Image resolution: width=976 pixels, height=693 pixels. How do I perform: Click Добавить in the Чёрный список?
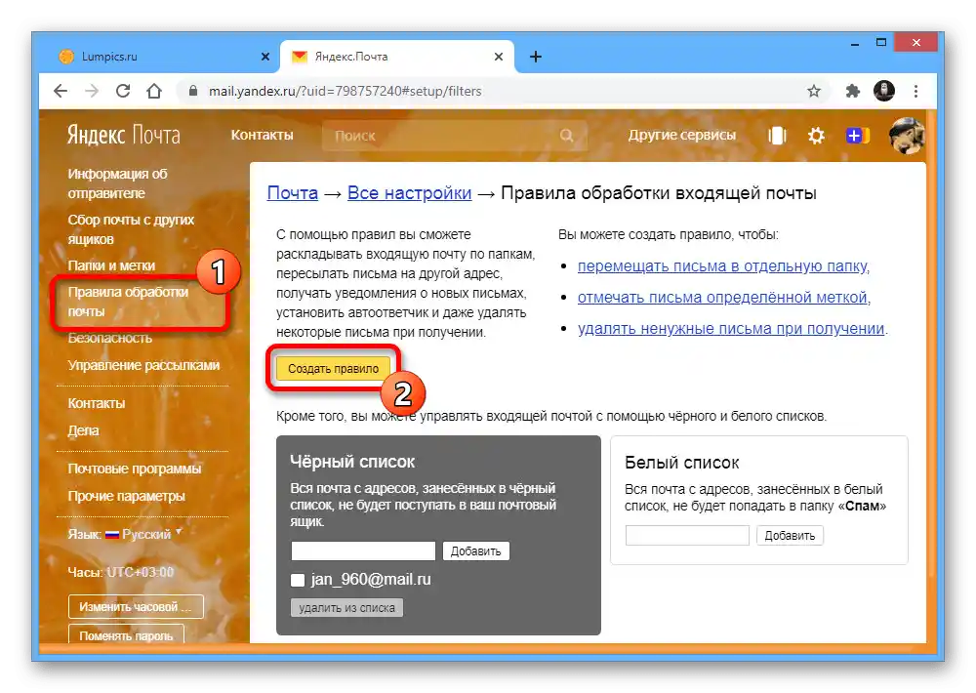[475, 551]
